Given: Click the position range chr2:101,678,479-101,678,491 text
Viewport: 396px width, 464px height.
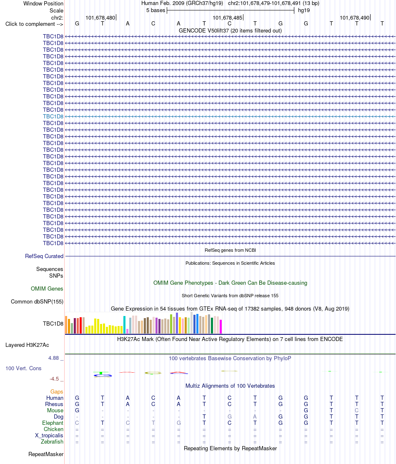Looking at the screenshot, I should coord(273,3).
